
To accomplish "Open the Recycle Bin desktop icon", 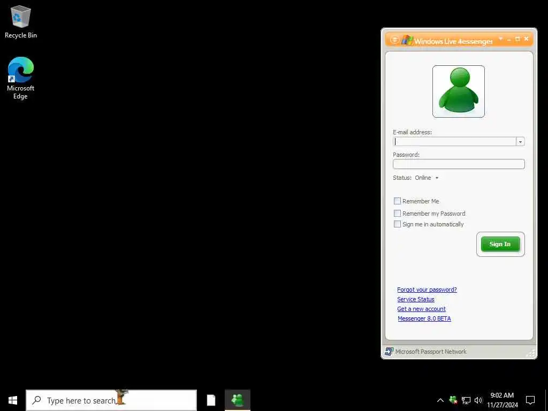I will pyautogui.click(x=21, y=21).
